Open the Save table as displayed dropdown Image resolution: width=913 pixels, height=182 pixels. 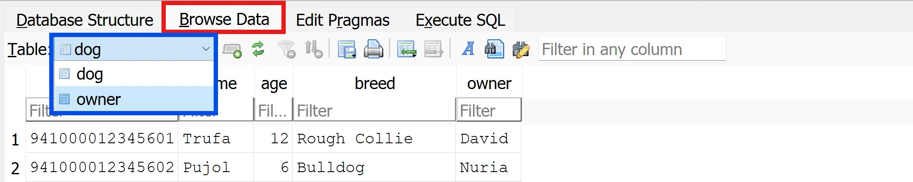[347, 49]
